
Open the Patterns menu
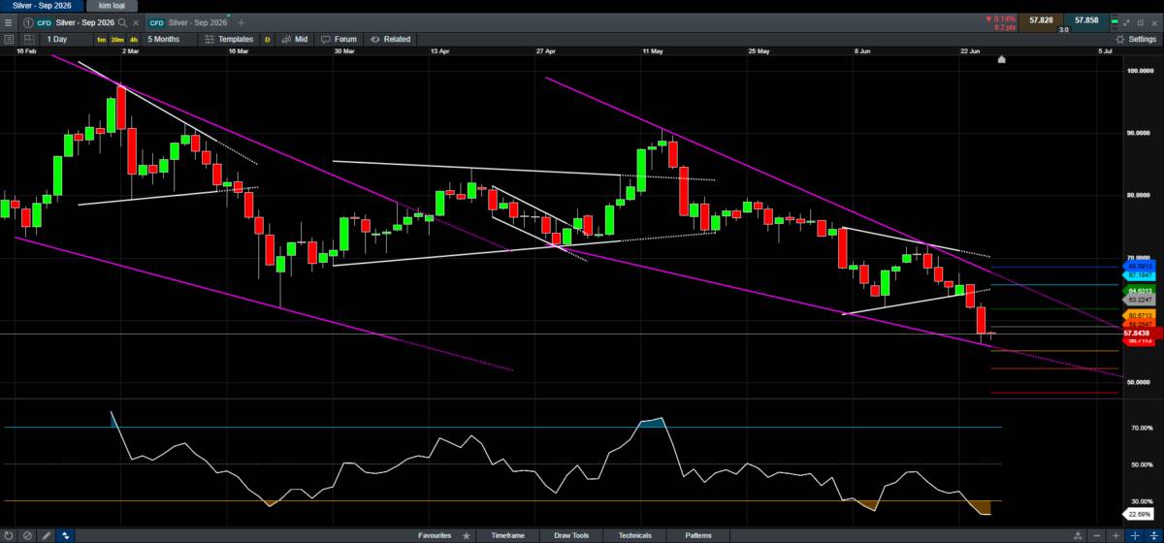pyautogui.click(x=697, y=535)
